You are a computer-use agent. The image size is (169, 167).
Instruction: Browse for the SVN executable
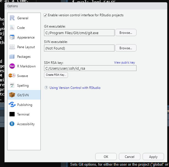click(126, 48)
